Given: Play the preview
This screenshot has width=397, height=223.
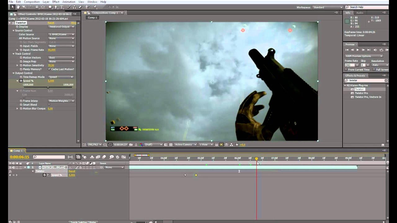Looking at the screenshot, I should coord(358,50).
